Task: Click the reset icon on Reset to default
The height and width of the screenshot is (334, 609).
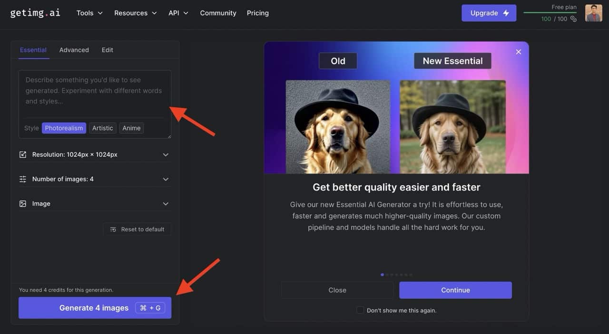Action: [x=112, y=229]
